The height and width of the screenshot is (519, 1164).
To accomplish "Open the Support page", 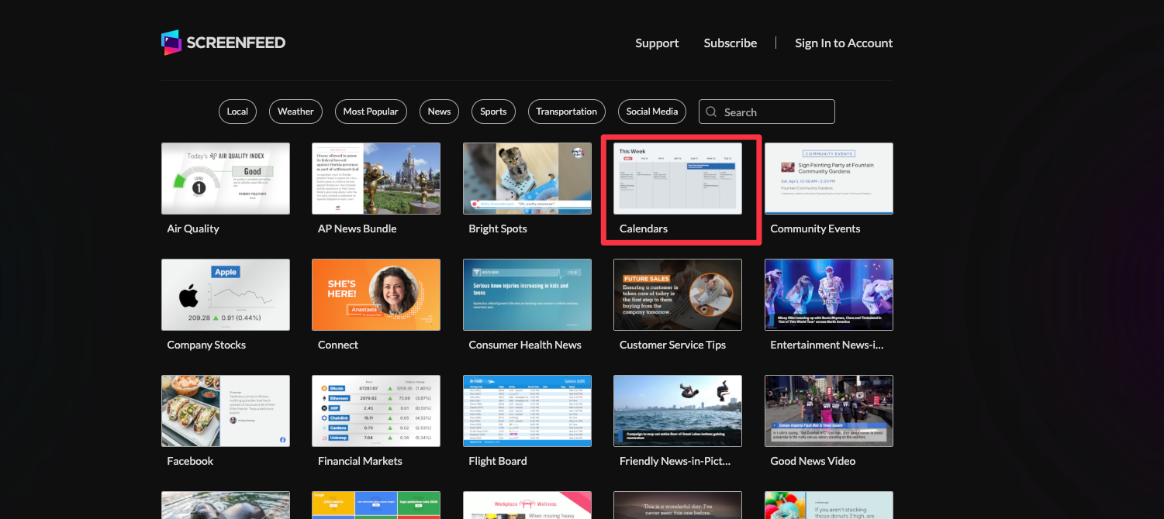I will click(x=657, y=43).
